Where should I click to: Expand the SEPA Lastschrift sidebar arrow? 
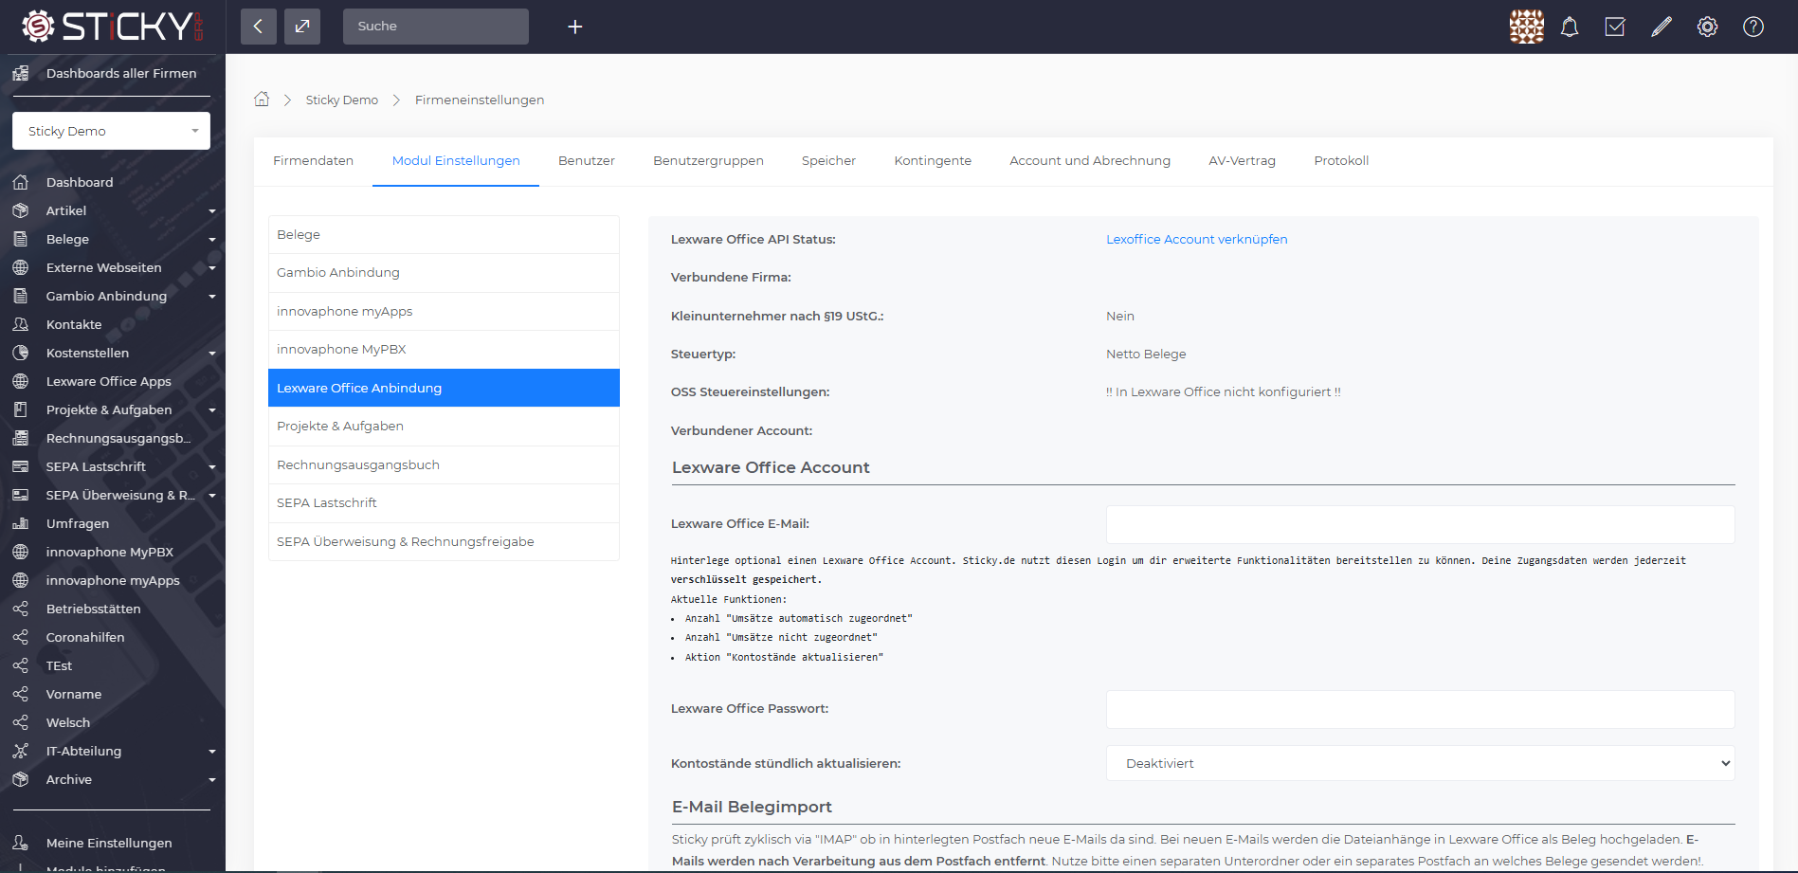[212, 467]
